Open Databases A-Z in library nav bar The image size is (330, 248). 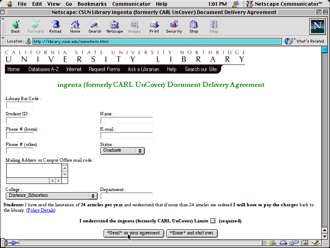[44, 69]
